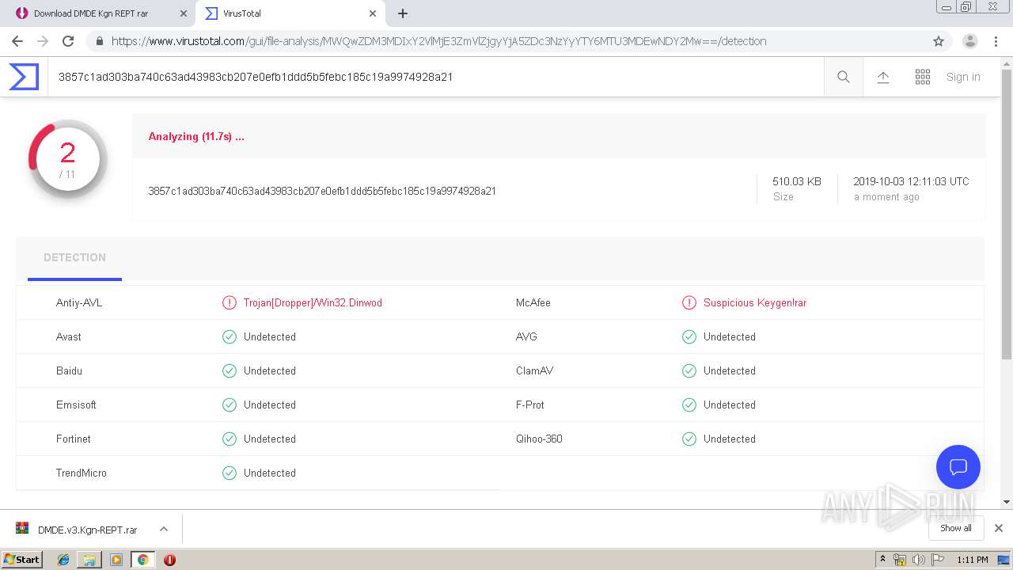Select the file hash under Analyzing
The height and width of the screenshot is (570, 1013).
pos(322,191)
